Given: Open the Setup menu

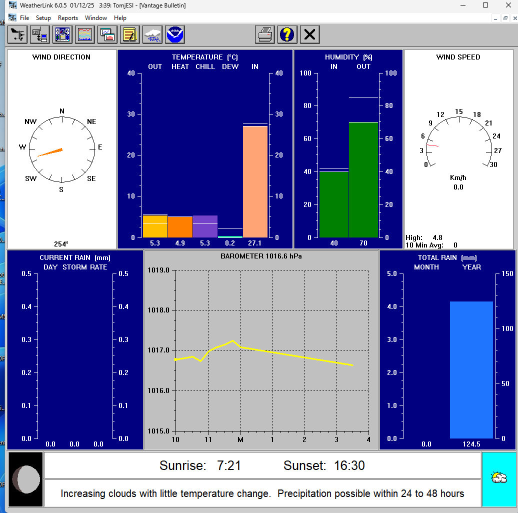Looking at the screenshot, I should coord(43,18).
